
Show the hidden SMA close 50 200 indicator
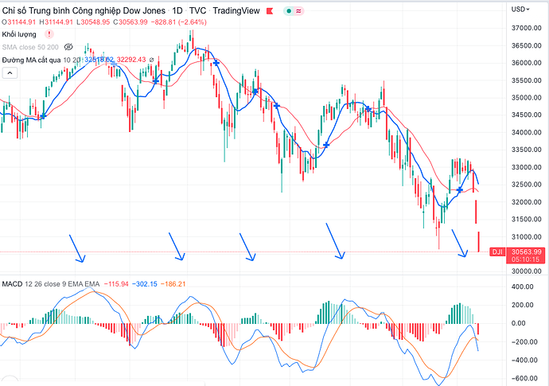[x=68, y=47]
